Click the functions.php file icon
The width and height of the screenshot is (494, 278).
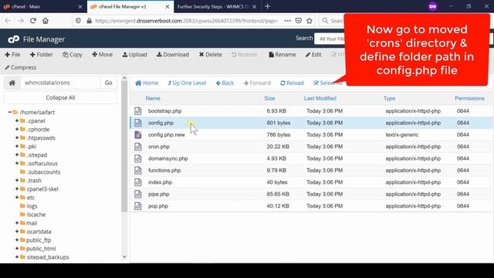tap(138, 171)
